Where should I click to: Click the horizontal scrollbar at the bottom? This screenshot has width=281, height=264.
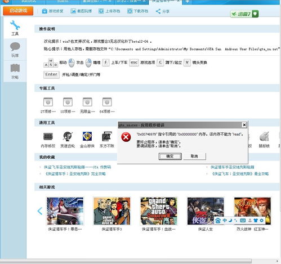pos(126,261)
